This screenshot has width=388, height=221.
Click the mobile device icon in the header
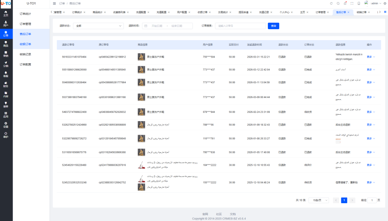[x=359, y=3]
